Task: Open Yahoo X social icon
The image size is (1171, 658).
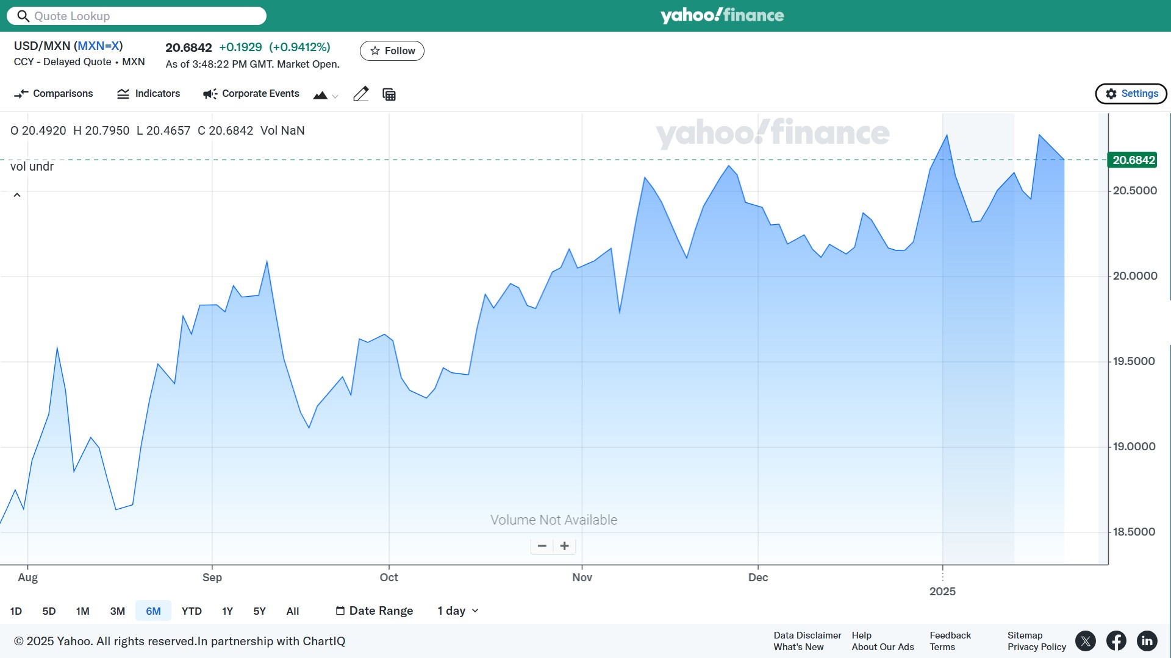Action: point(1086,641)
